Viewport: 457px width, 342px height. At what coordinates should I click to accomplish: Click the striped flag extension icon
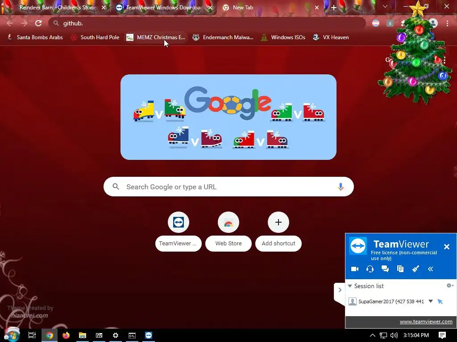[x=376, y=23]
